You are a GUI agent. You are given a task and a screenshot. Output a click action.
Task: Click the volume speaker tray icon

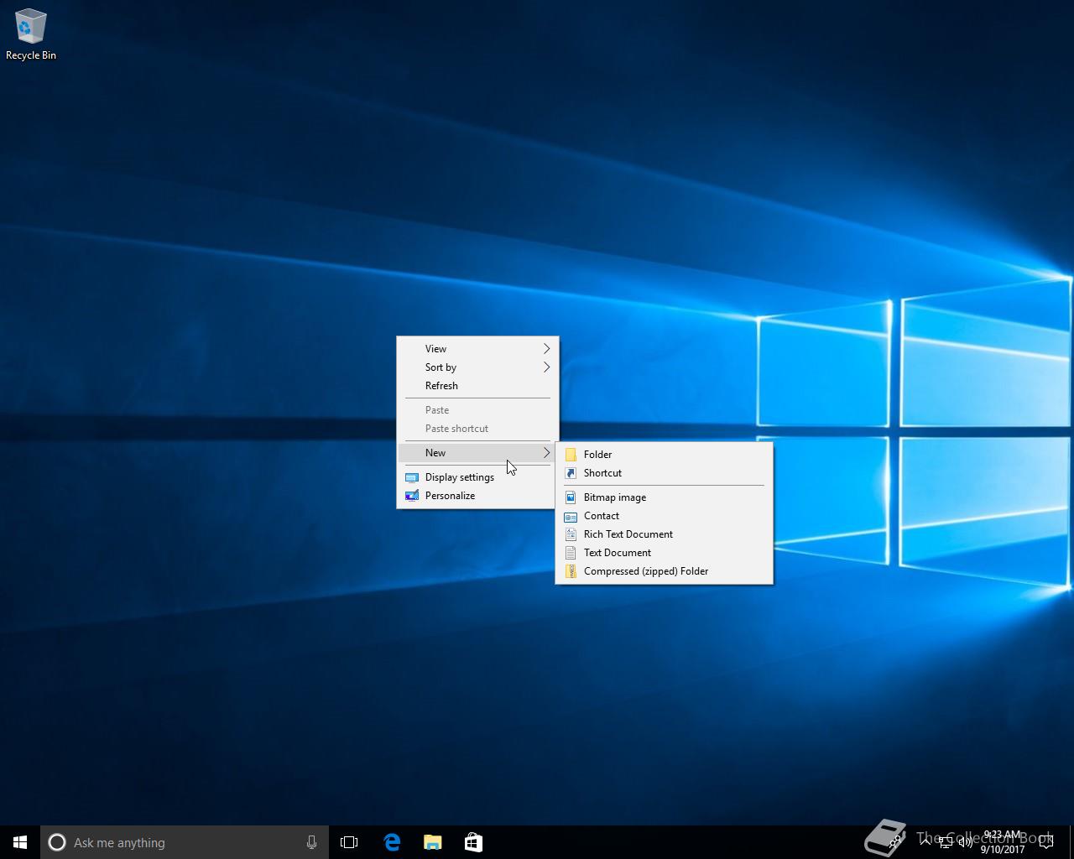965,842
